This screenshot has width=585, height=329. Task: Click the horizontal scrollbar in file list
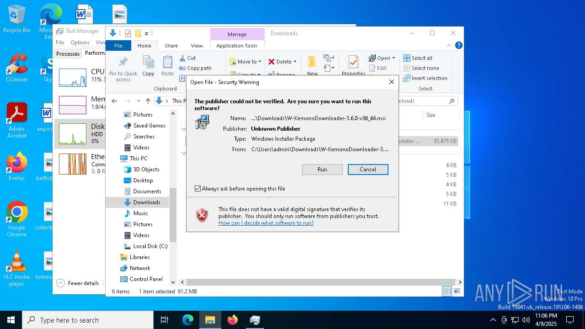[x=321, y=282]
